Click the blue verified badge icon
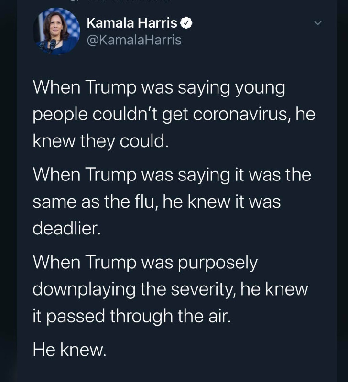This screenshot has width=348, height=382. [187, 22]
